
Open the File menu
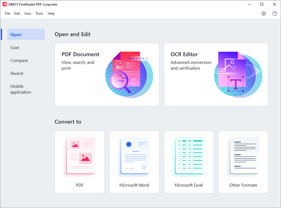7,13
